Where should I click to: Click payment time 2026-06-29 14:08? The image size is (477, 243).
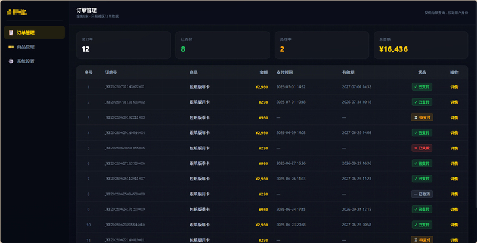click(x=291, y=133)
